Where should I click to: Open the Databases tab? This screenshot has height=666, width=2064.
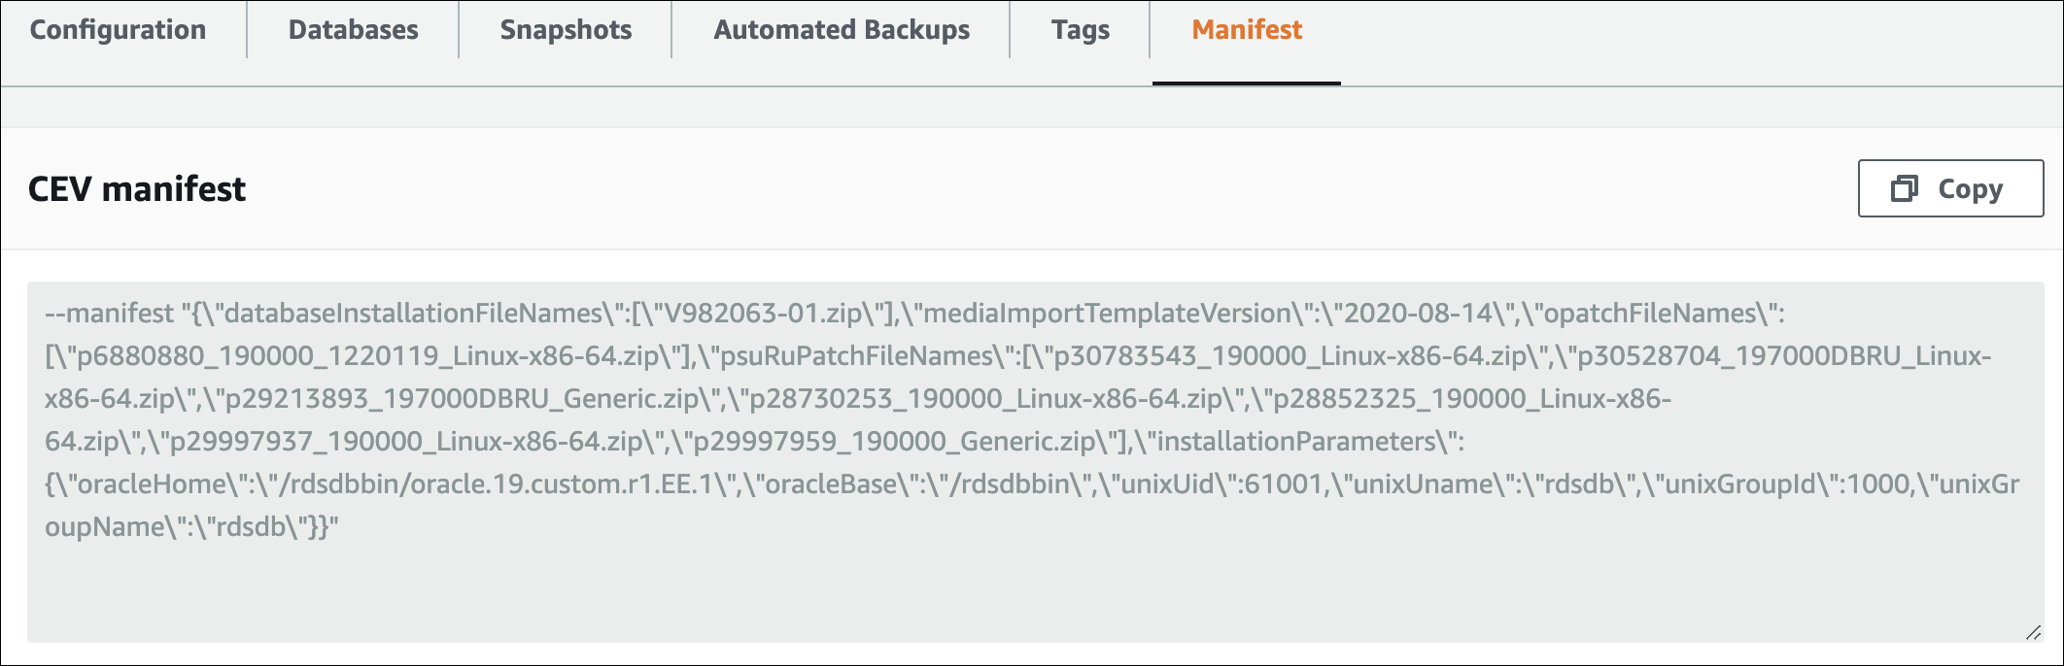point(353,30)
